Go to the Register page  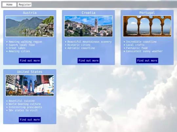tap(25, 5)
